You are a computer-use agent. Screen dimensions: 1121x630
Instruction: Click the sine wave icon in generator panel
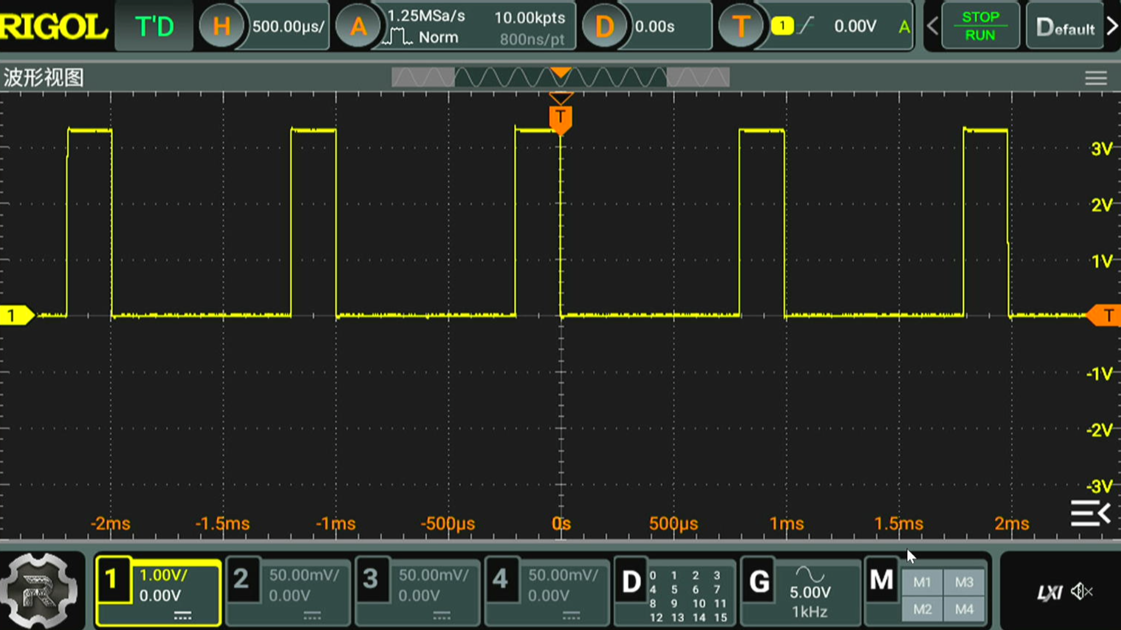(810, 574)
